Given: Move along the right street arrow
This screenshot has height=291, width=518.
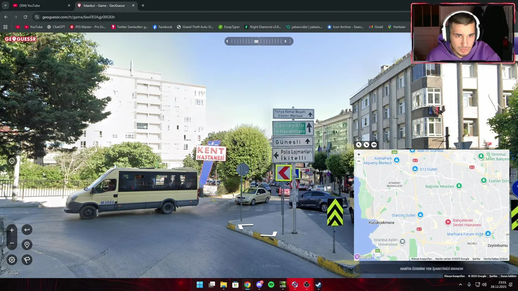Looking at the screenshot, I should (x=269, y=234).
